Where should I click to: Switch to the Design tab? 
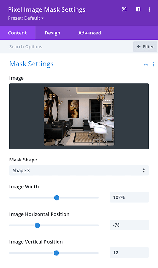[x=52, y=33]
